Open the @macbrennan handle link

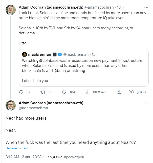[x=76, y=55]
